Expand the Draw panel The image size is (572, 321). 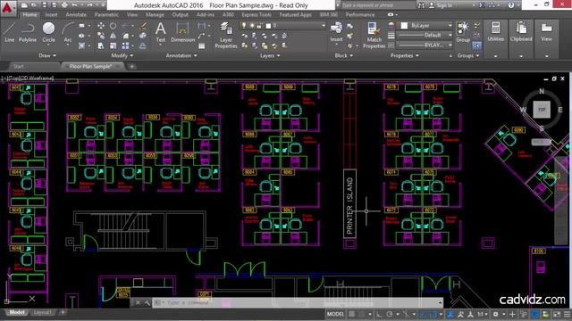(47, 55)
